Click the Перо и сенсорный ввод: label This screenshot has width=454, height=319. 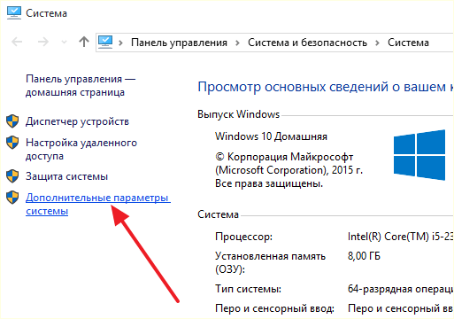point(274,308)
